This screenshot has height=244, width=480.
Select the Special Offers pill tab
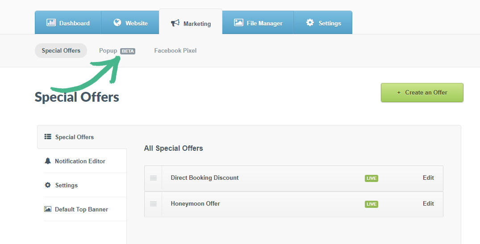coord(61,51)
